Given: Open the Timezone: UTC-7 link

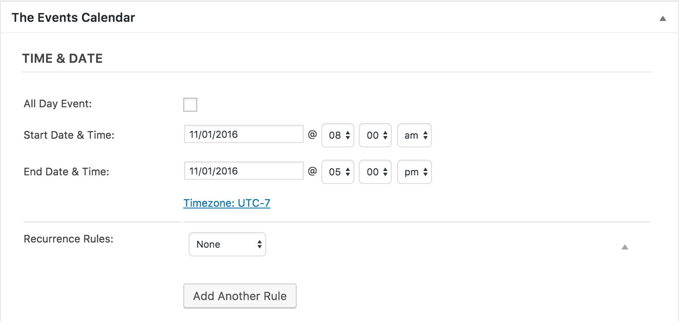Looking at the screenshot, I should coord(227,203).
